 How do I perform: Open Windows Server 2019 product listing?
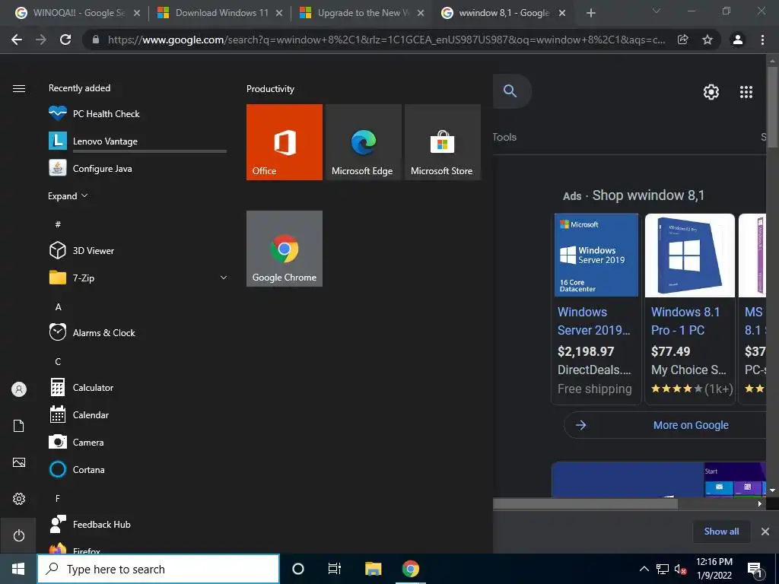[x=593, y=321]
